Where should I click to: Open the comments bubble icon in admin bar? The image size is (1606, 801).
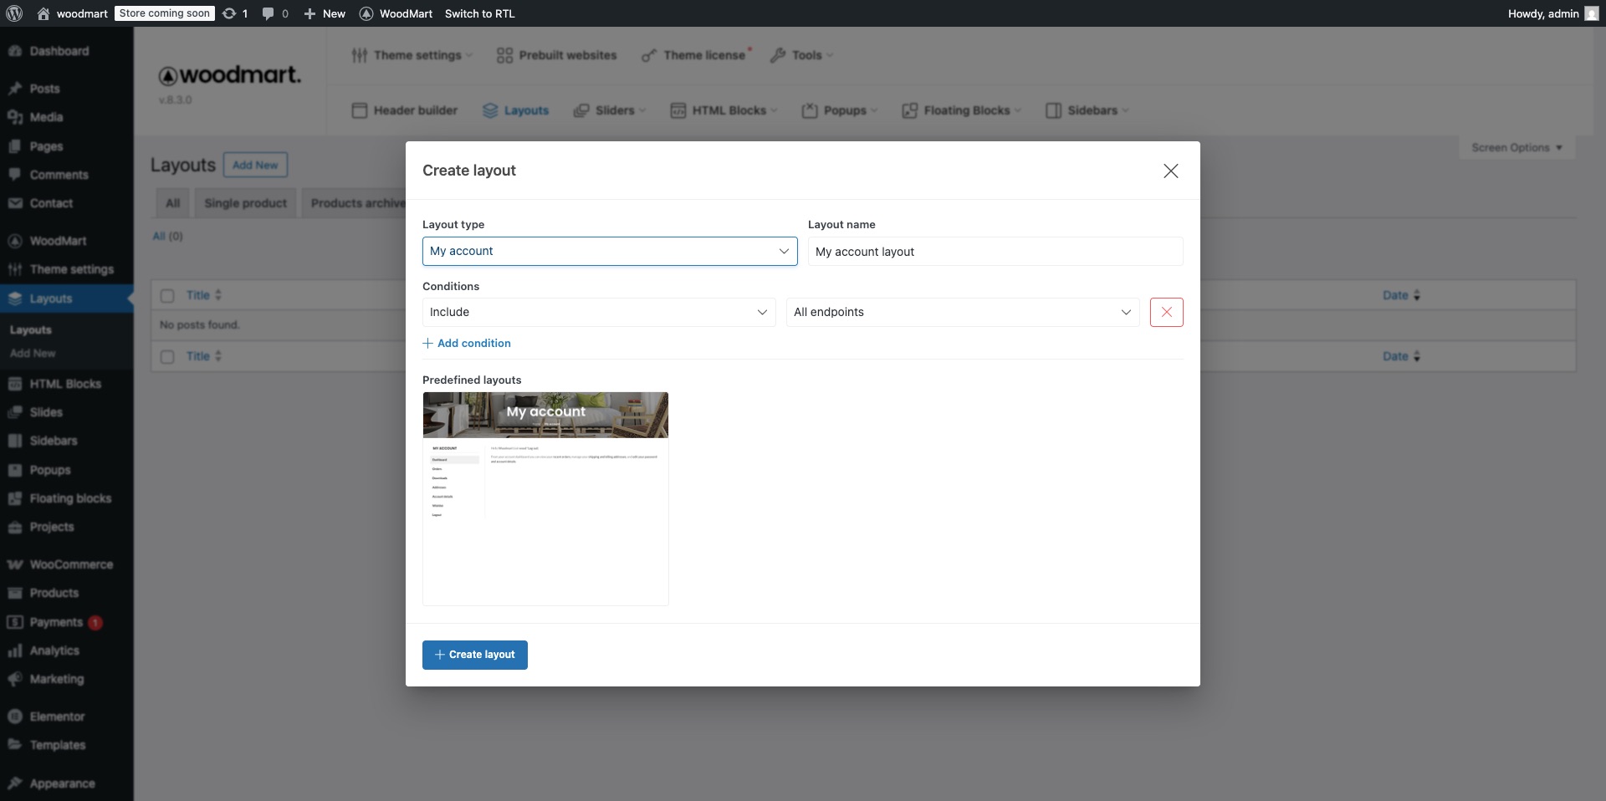pos(268,13)
